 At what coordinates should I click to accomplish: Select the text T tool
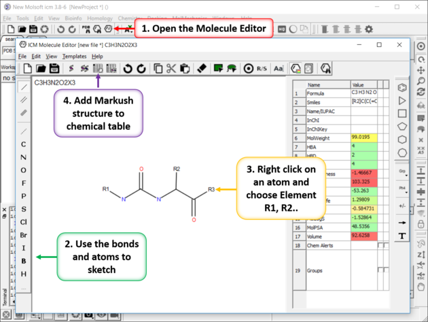coord(402,236)
